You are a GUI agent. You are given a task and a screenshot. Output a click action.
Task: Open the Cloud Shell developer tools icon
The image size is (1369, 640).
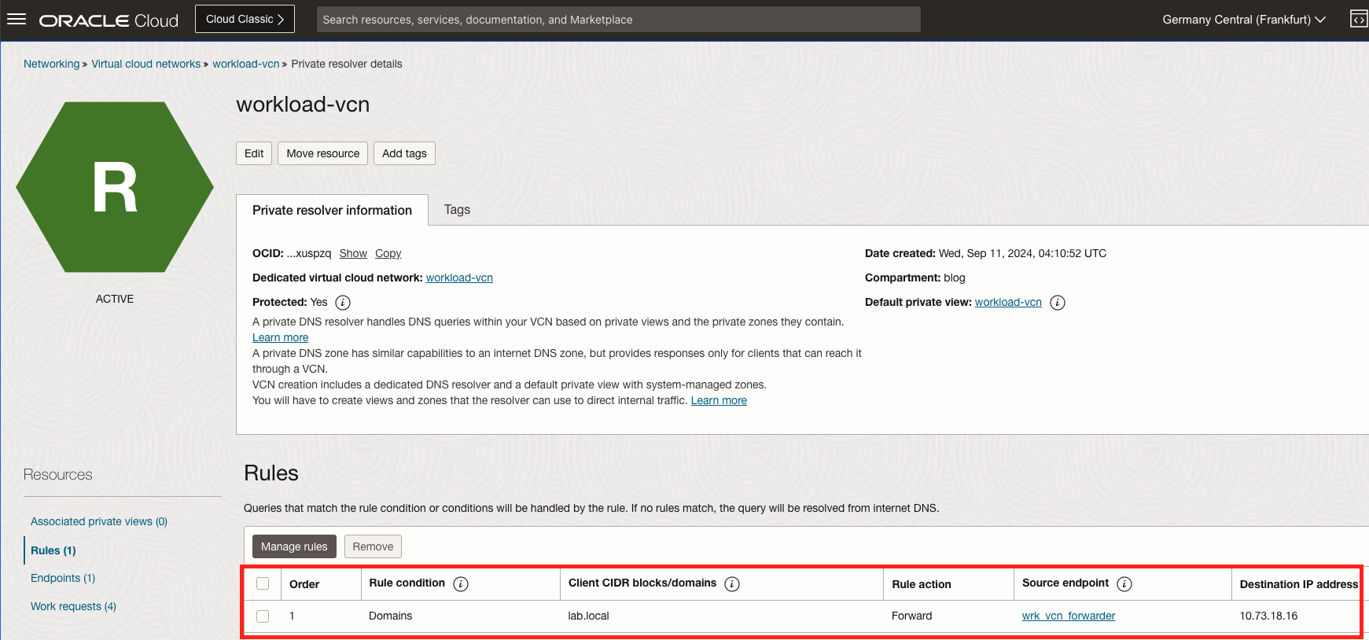[1359, 19]
